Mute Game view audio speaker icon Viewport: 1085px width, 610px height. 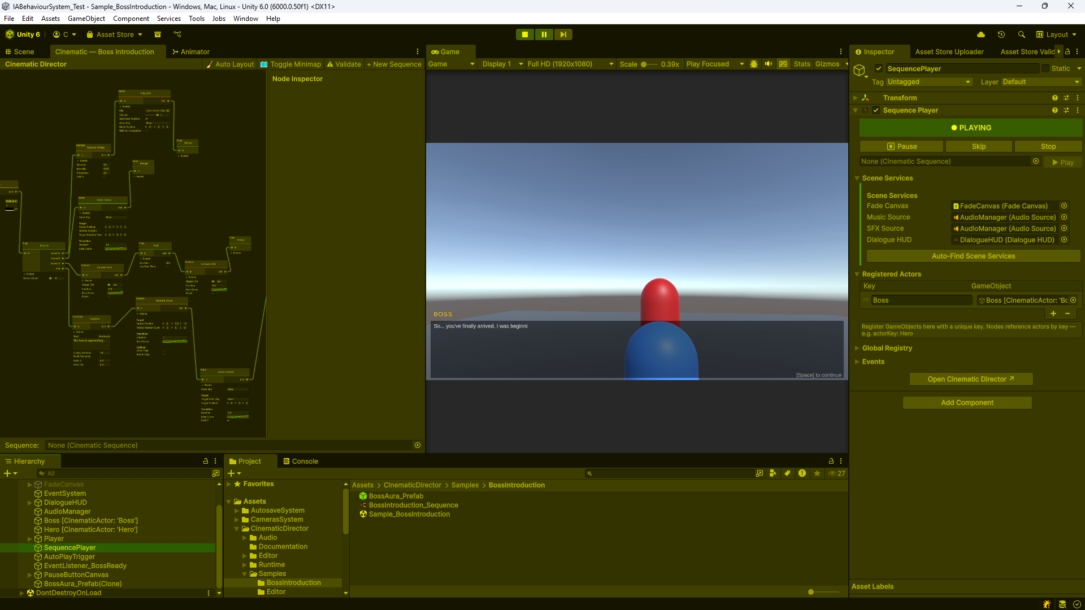(769, 64)
